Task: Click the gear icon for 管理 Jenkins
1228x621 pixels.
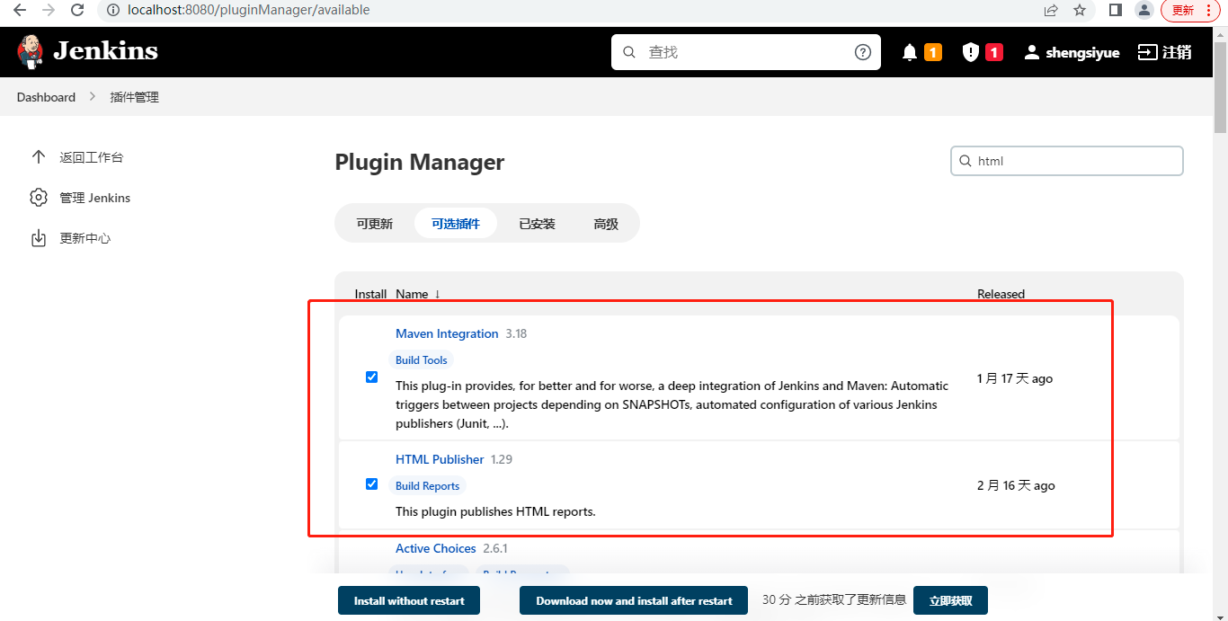Action: [39, 197]
